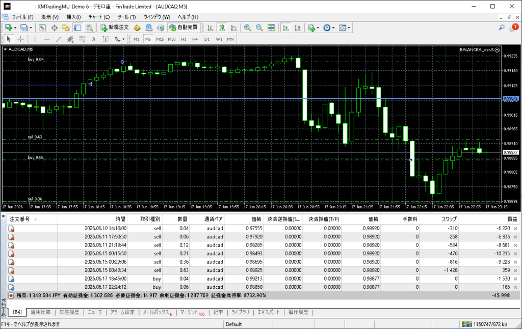Zoom in on the chart
The width and height of the screenshot is (522, 329).
(x=247, y=28)
